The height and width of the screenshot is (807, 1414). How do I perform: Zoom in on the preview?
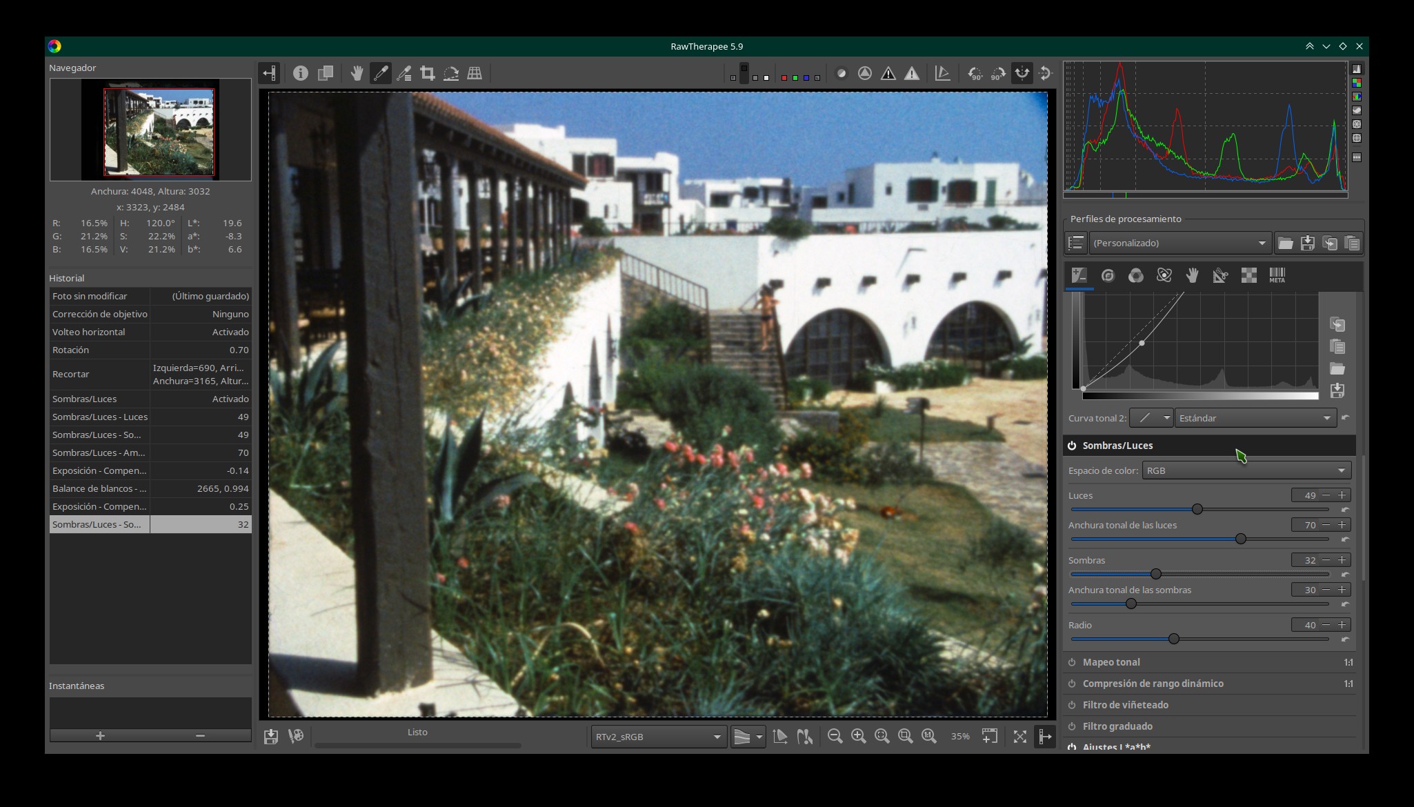pos(858,737)
